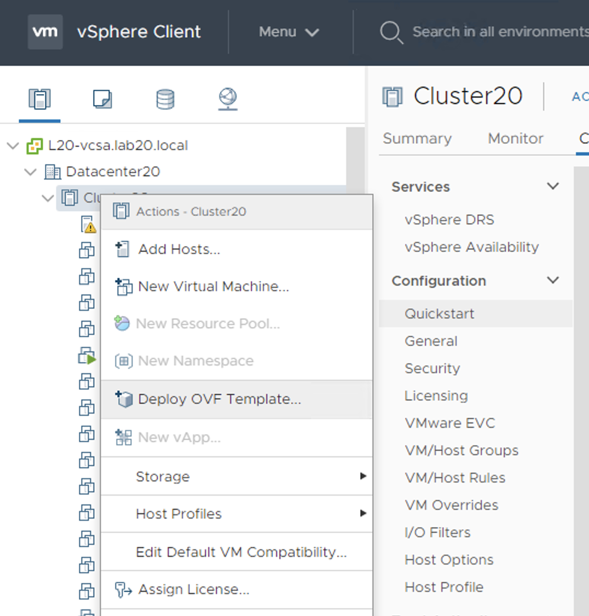This screenshot has height=616, width=589.
Task: Click the VMware vm logo
Action: [45, 32]
